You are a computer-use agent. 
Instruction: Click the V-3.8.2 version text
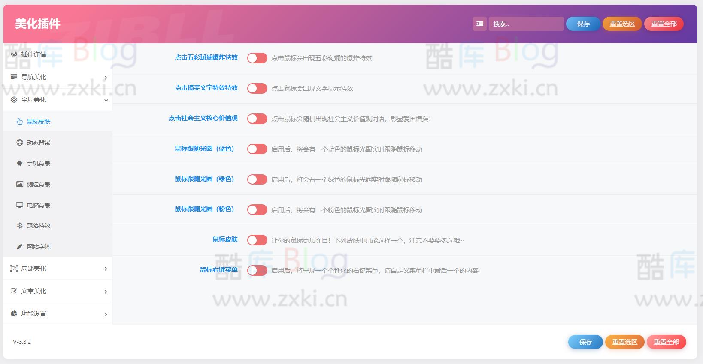[22, 342]
